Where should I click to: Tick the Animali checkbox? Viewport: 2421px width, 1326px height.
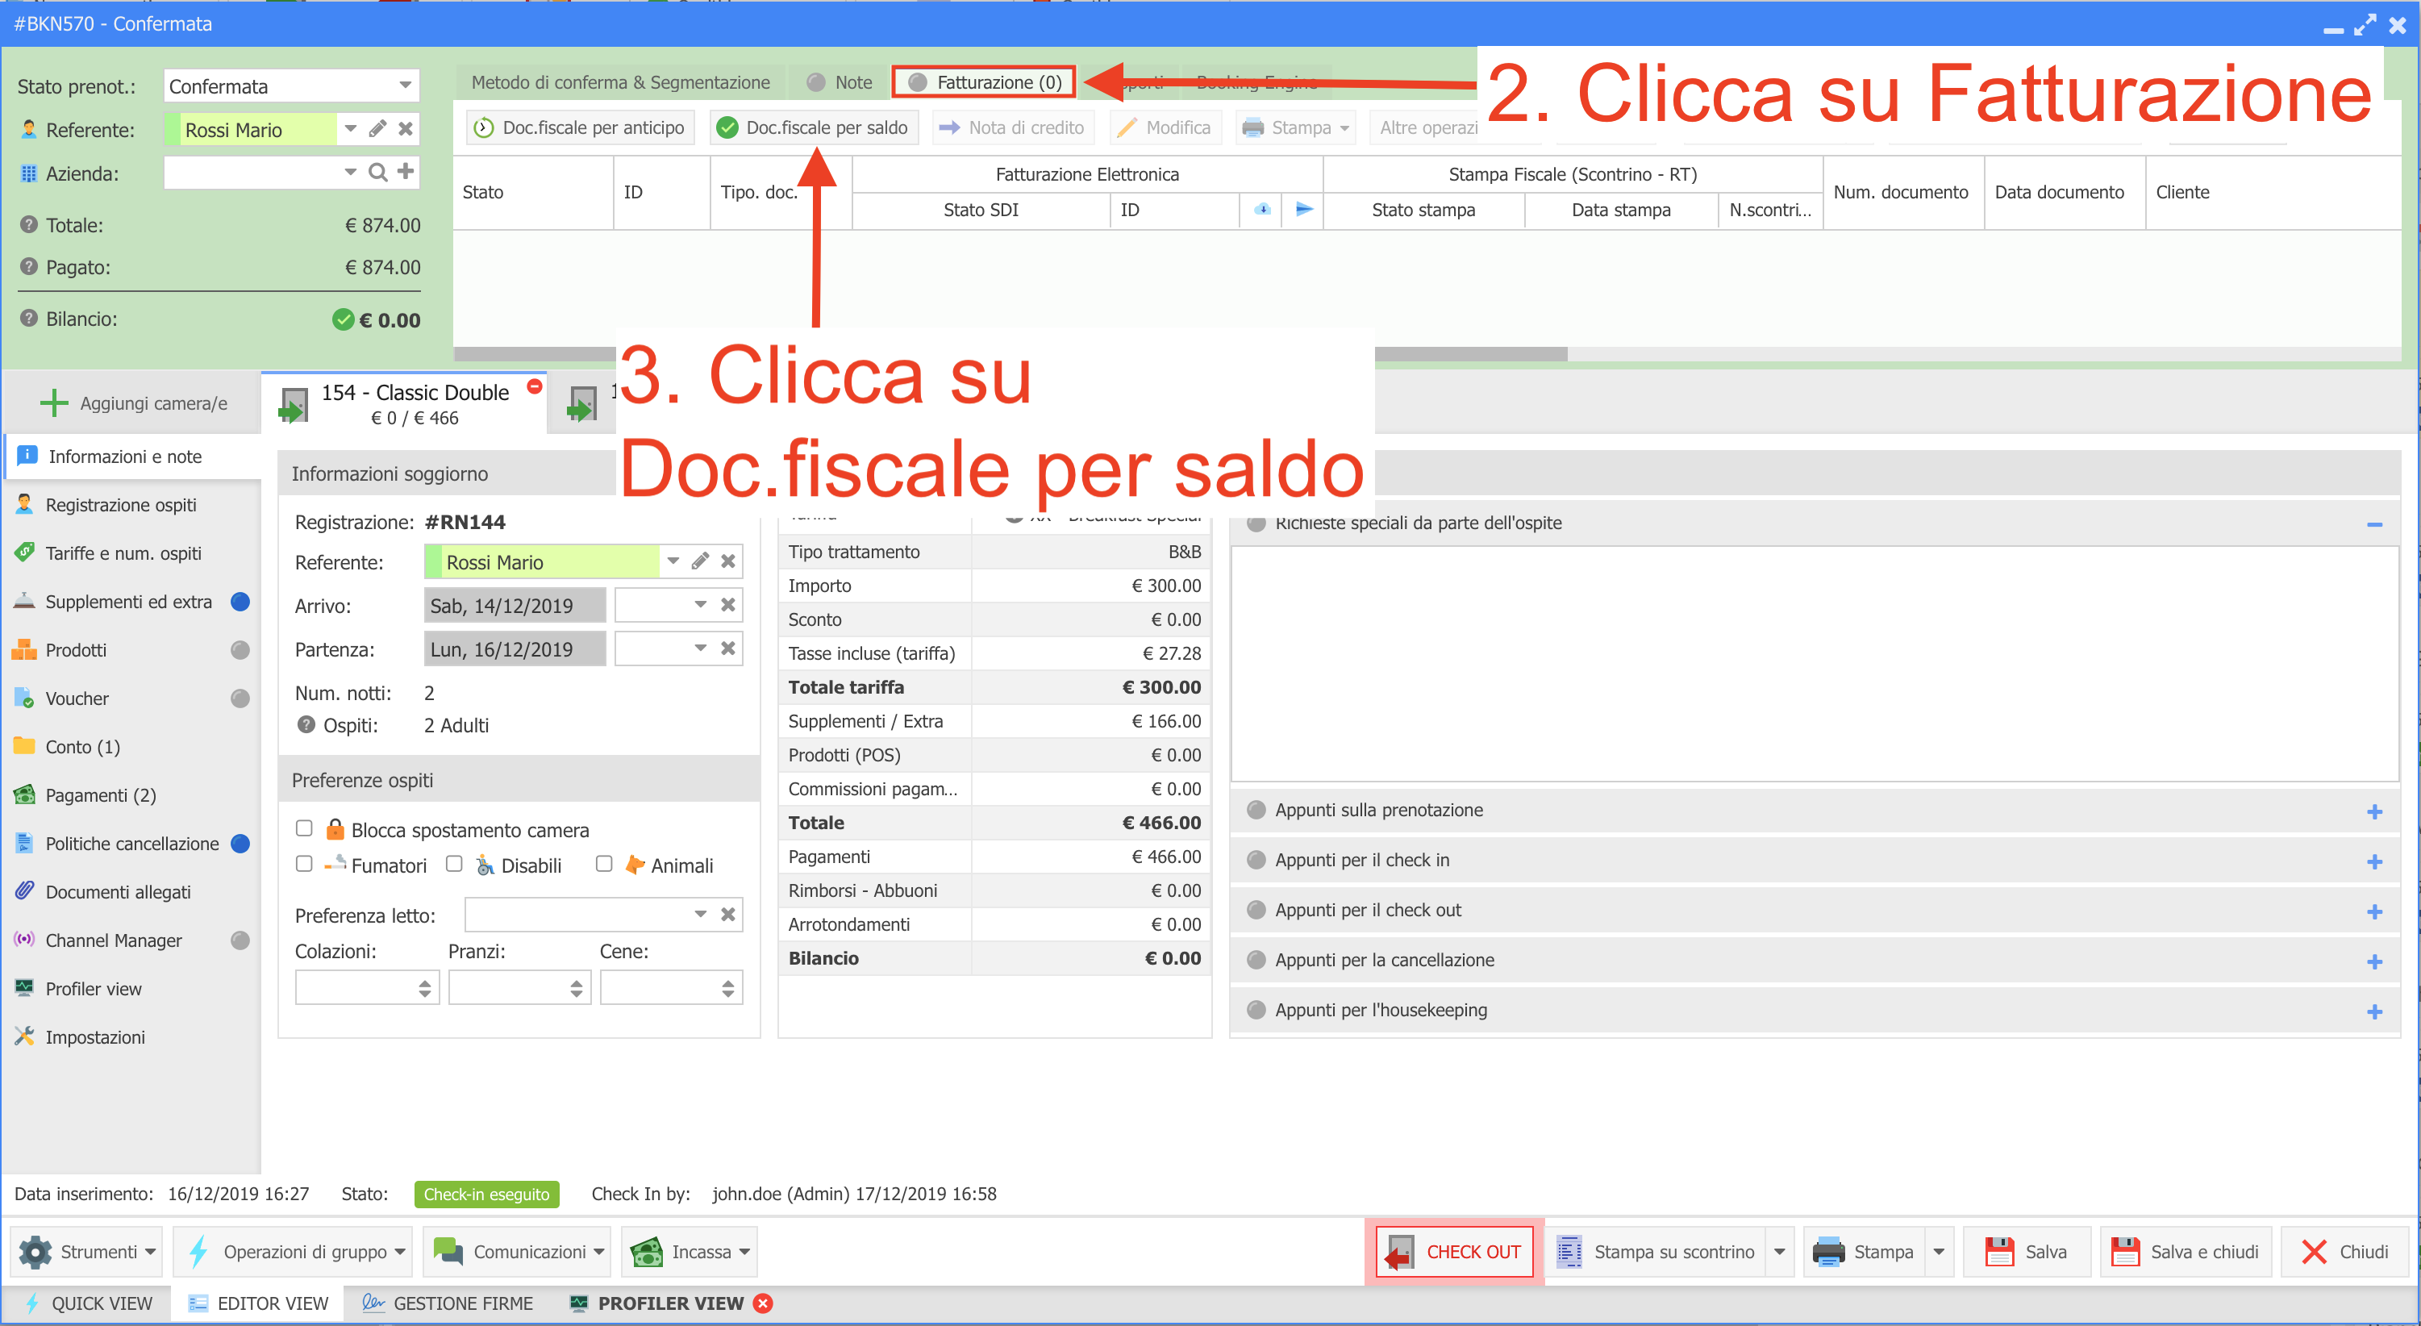click(604, 864)
